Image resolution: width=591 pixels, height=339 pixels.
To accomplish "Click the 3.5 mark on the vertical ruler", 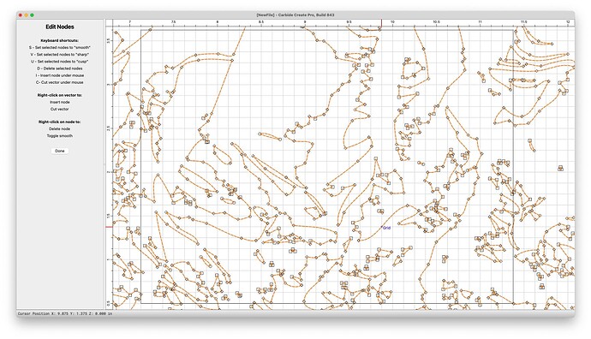I will click(x=109, y=40).
